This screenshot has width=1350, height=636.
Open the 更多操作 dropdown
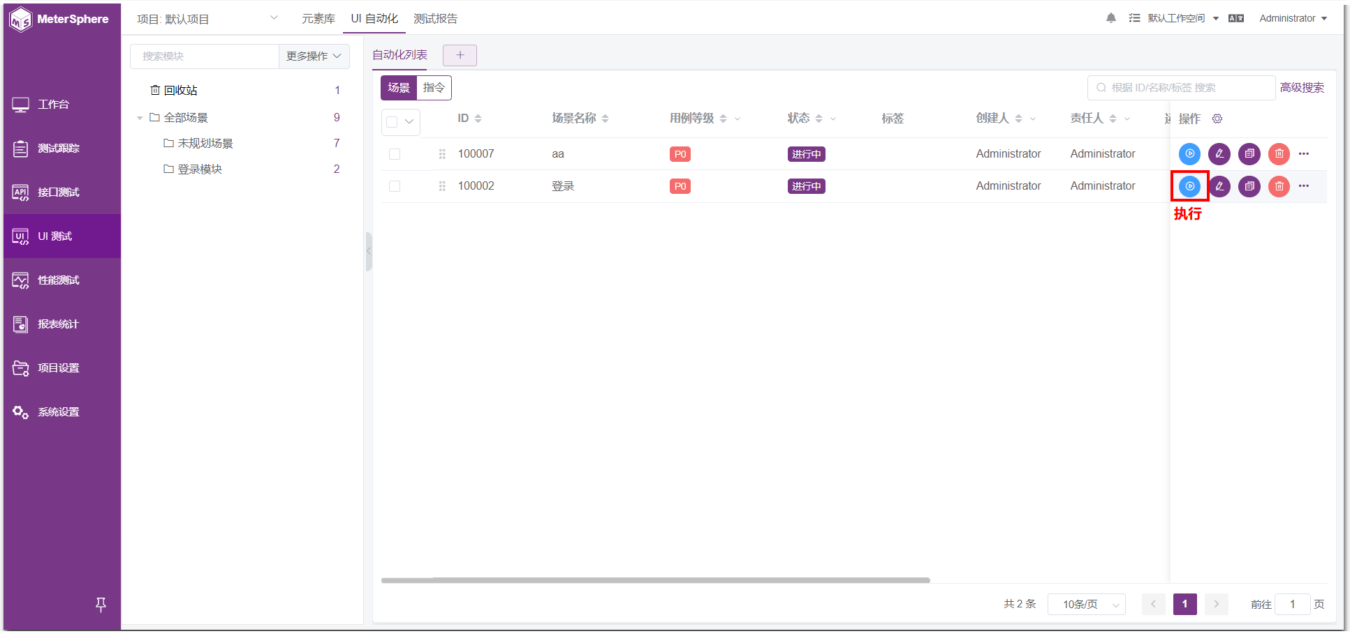314,56
